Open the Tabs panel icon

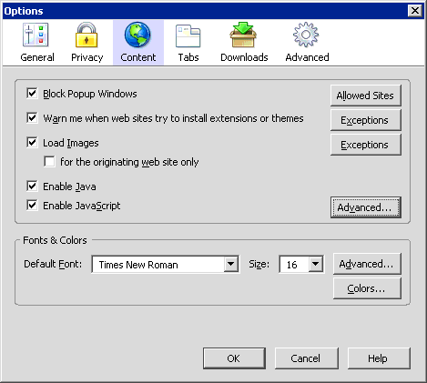click(x=188, y=35)
